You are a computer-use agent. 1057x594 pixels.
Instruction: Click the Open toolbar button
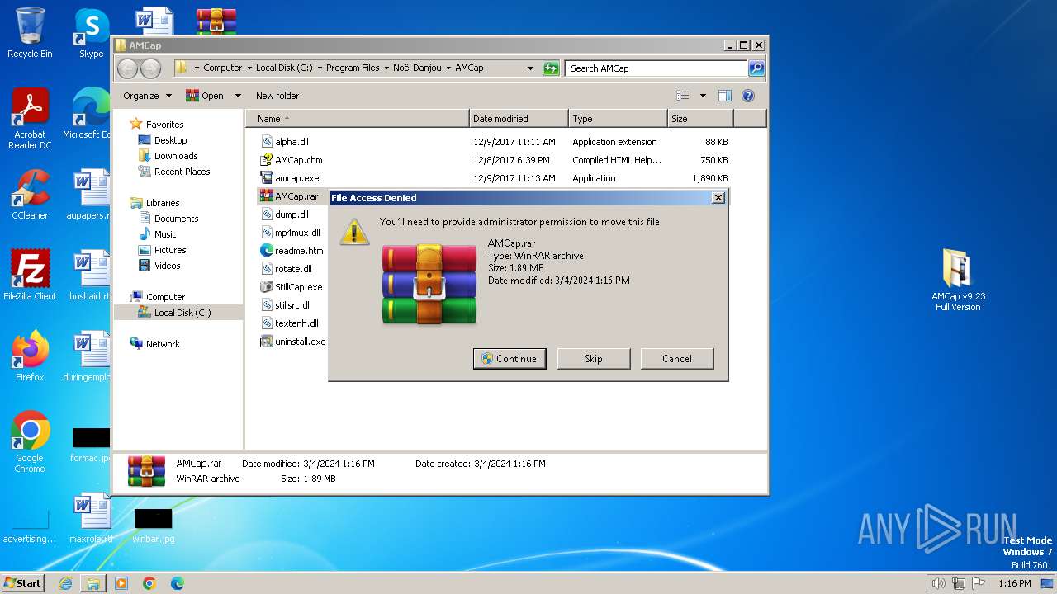click(x=206, y=96)
